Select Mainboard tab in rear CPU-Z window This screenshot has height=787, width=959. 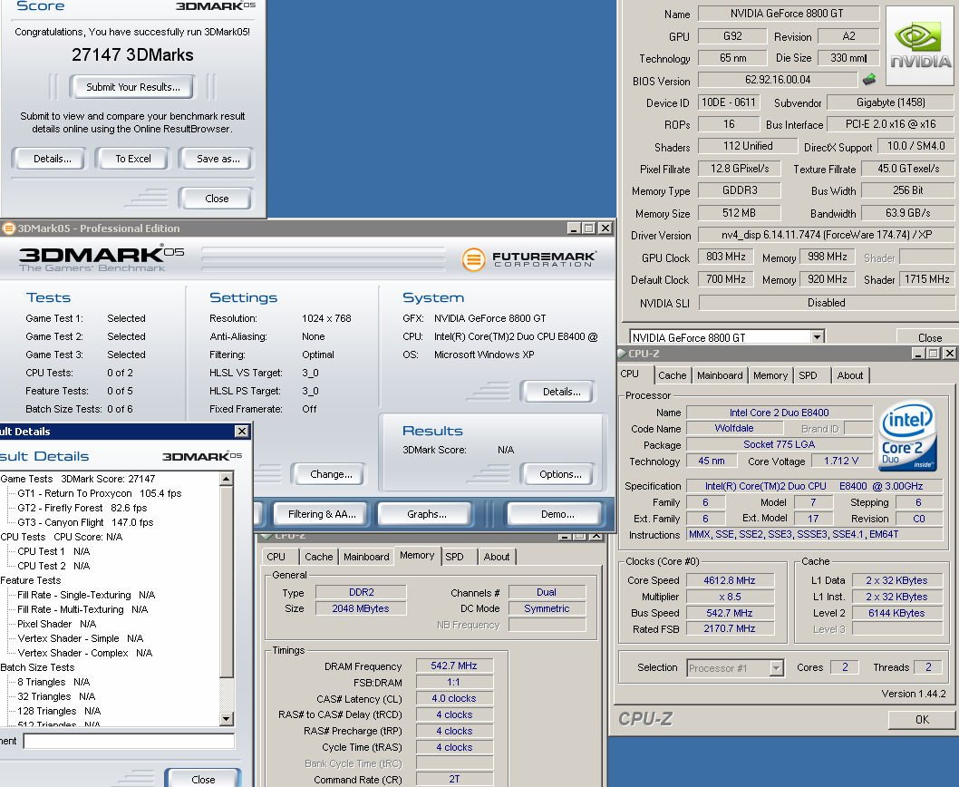[x=366, y=557]
